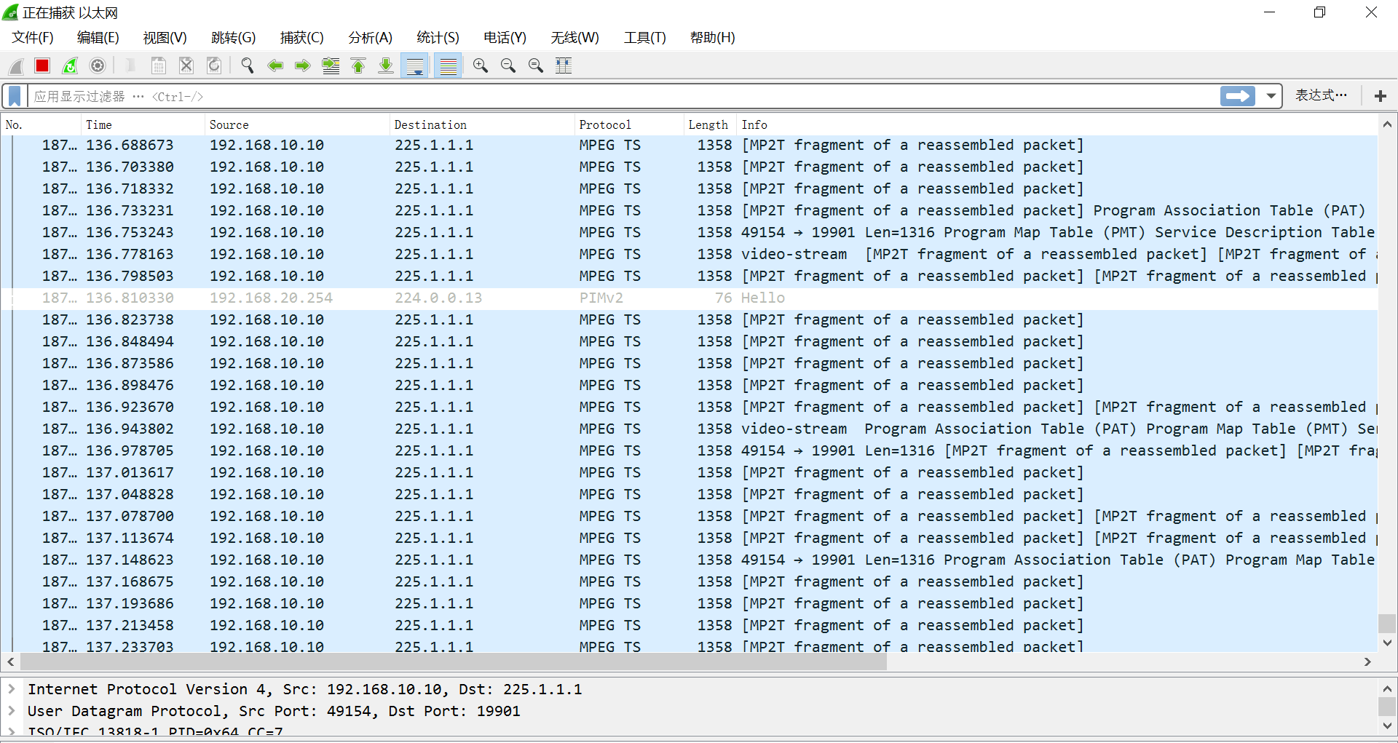This screenshot has width=1398, height=743.
Task: Click packet list scroll right arrow
Action: click(1367, 661)
